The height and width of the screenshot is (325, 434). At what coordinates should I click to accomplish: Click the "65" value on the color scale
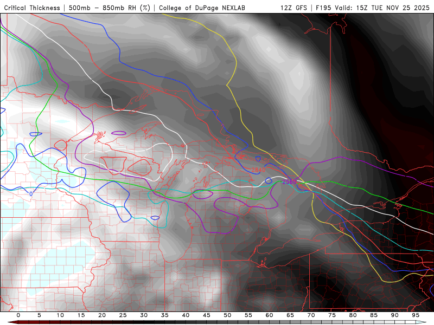coord(290,315)
